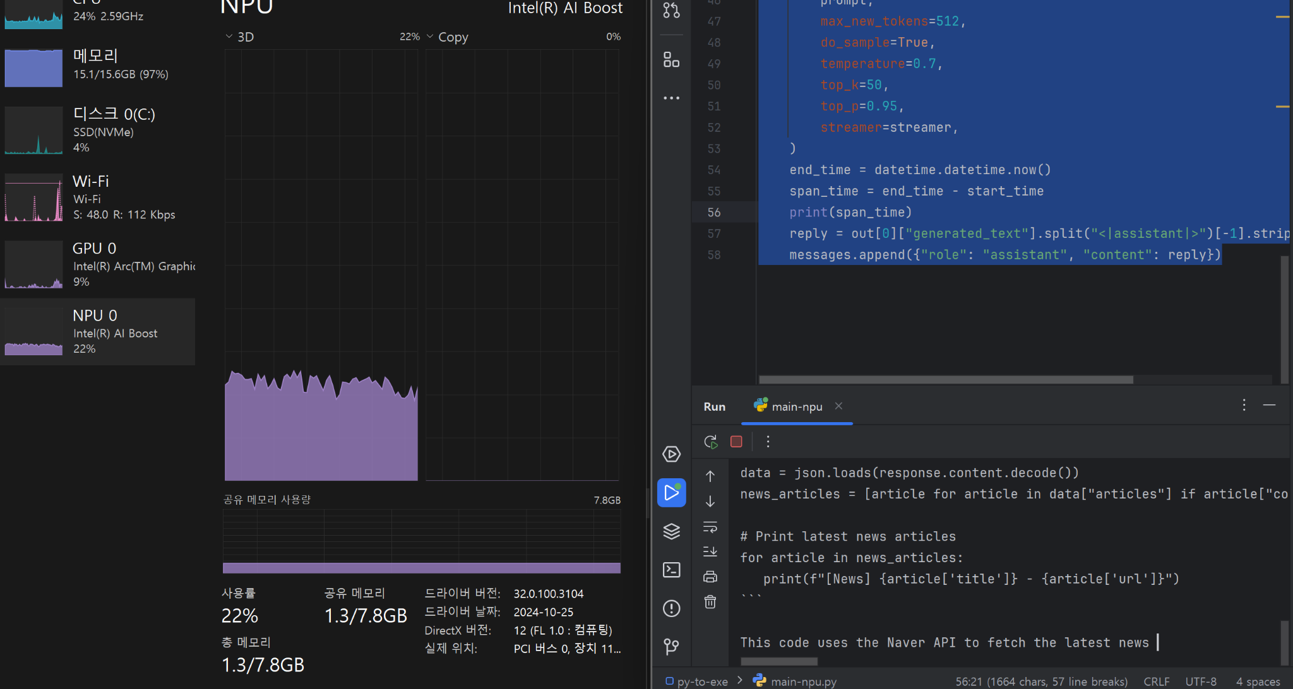The image size is (1293, 689).
Task: Toggle scroll to end of console output
Action: pos(710,551)
